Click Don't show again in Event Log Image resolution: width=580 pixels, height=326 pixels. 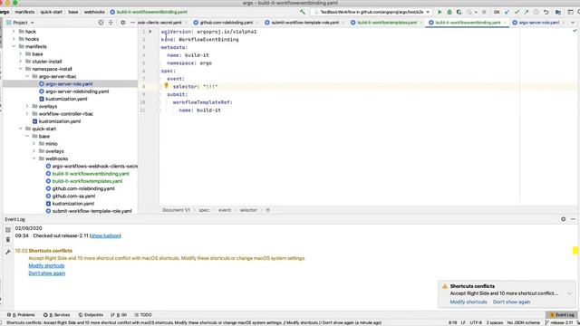[x=47, y=273]
